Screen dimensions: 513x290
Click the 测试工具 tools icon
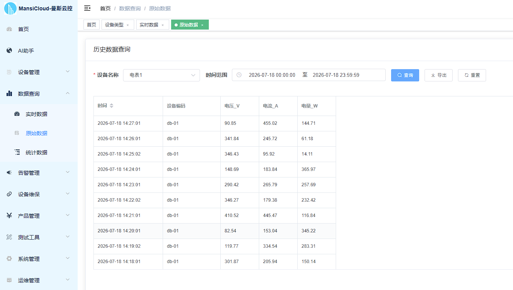tap(9, 237)
